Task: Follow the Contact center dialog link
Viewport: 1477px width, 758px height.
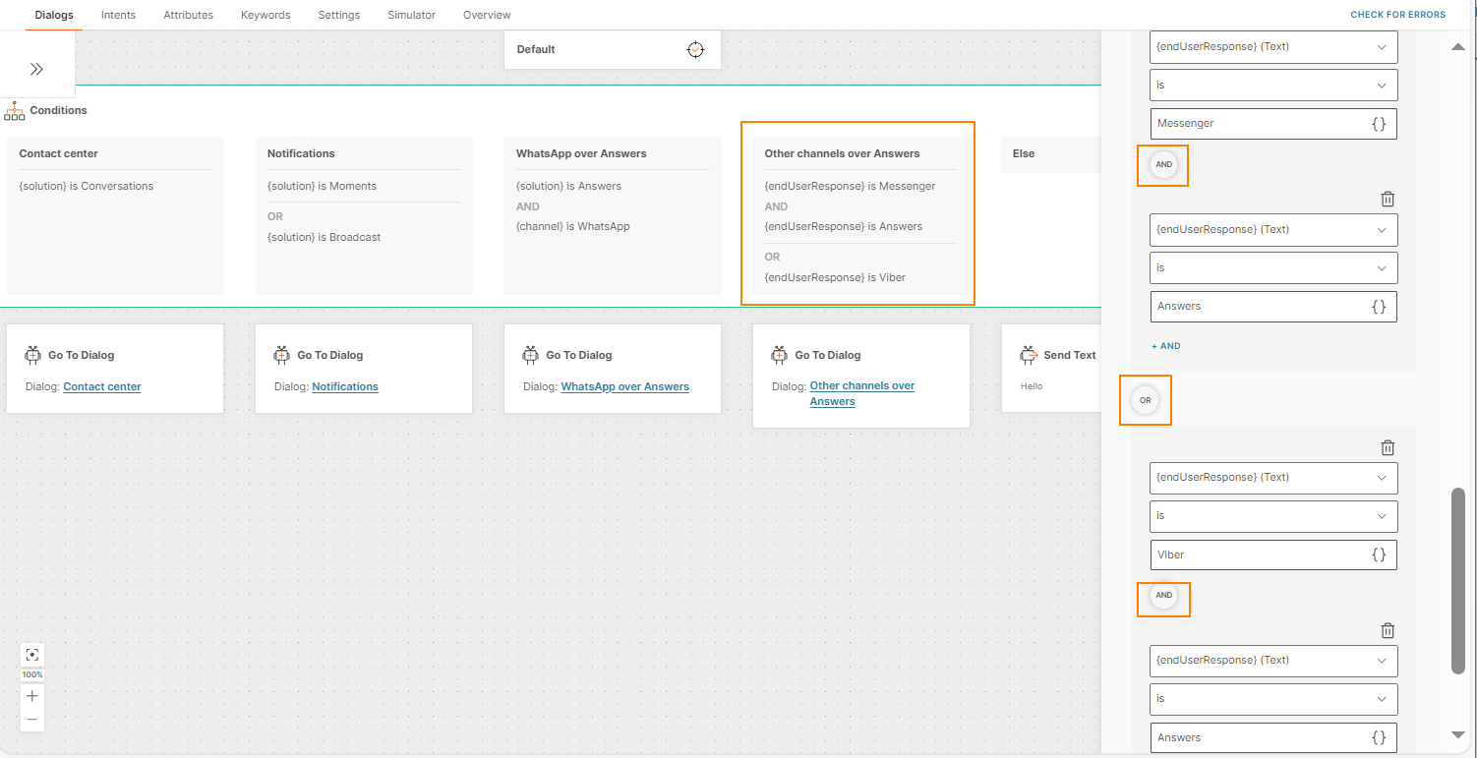Action: coord(102,386)
